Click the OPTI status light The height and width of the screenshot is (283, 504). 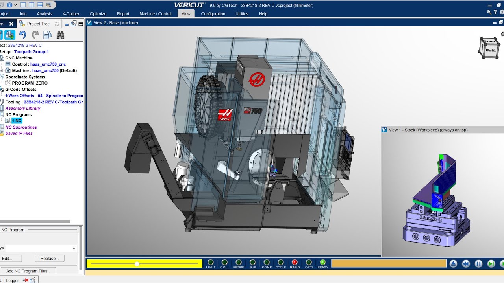click(309, 262)
